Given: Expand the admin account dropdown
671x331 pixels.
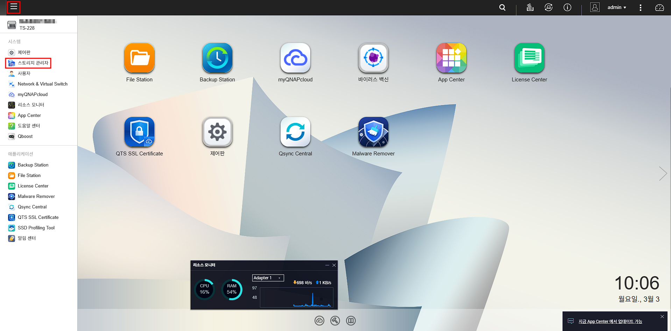Looking at the screenshot, I should tap(617, 7).
